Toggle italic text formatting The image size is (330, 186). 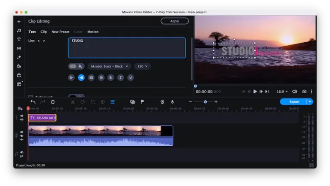point(120,77)
